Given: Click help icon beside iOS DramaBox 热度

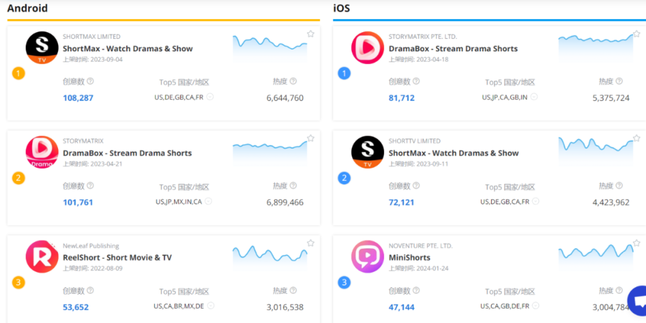Looking at the screenshot, I should [x=619, y=81].
